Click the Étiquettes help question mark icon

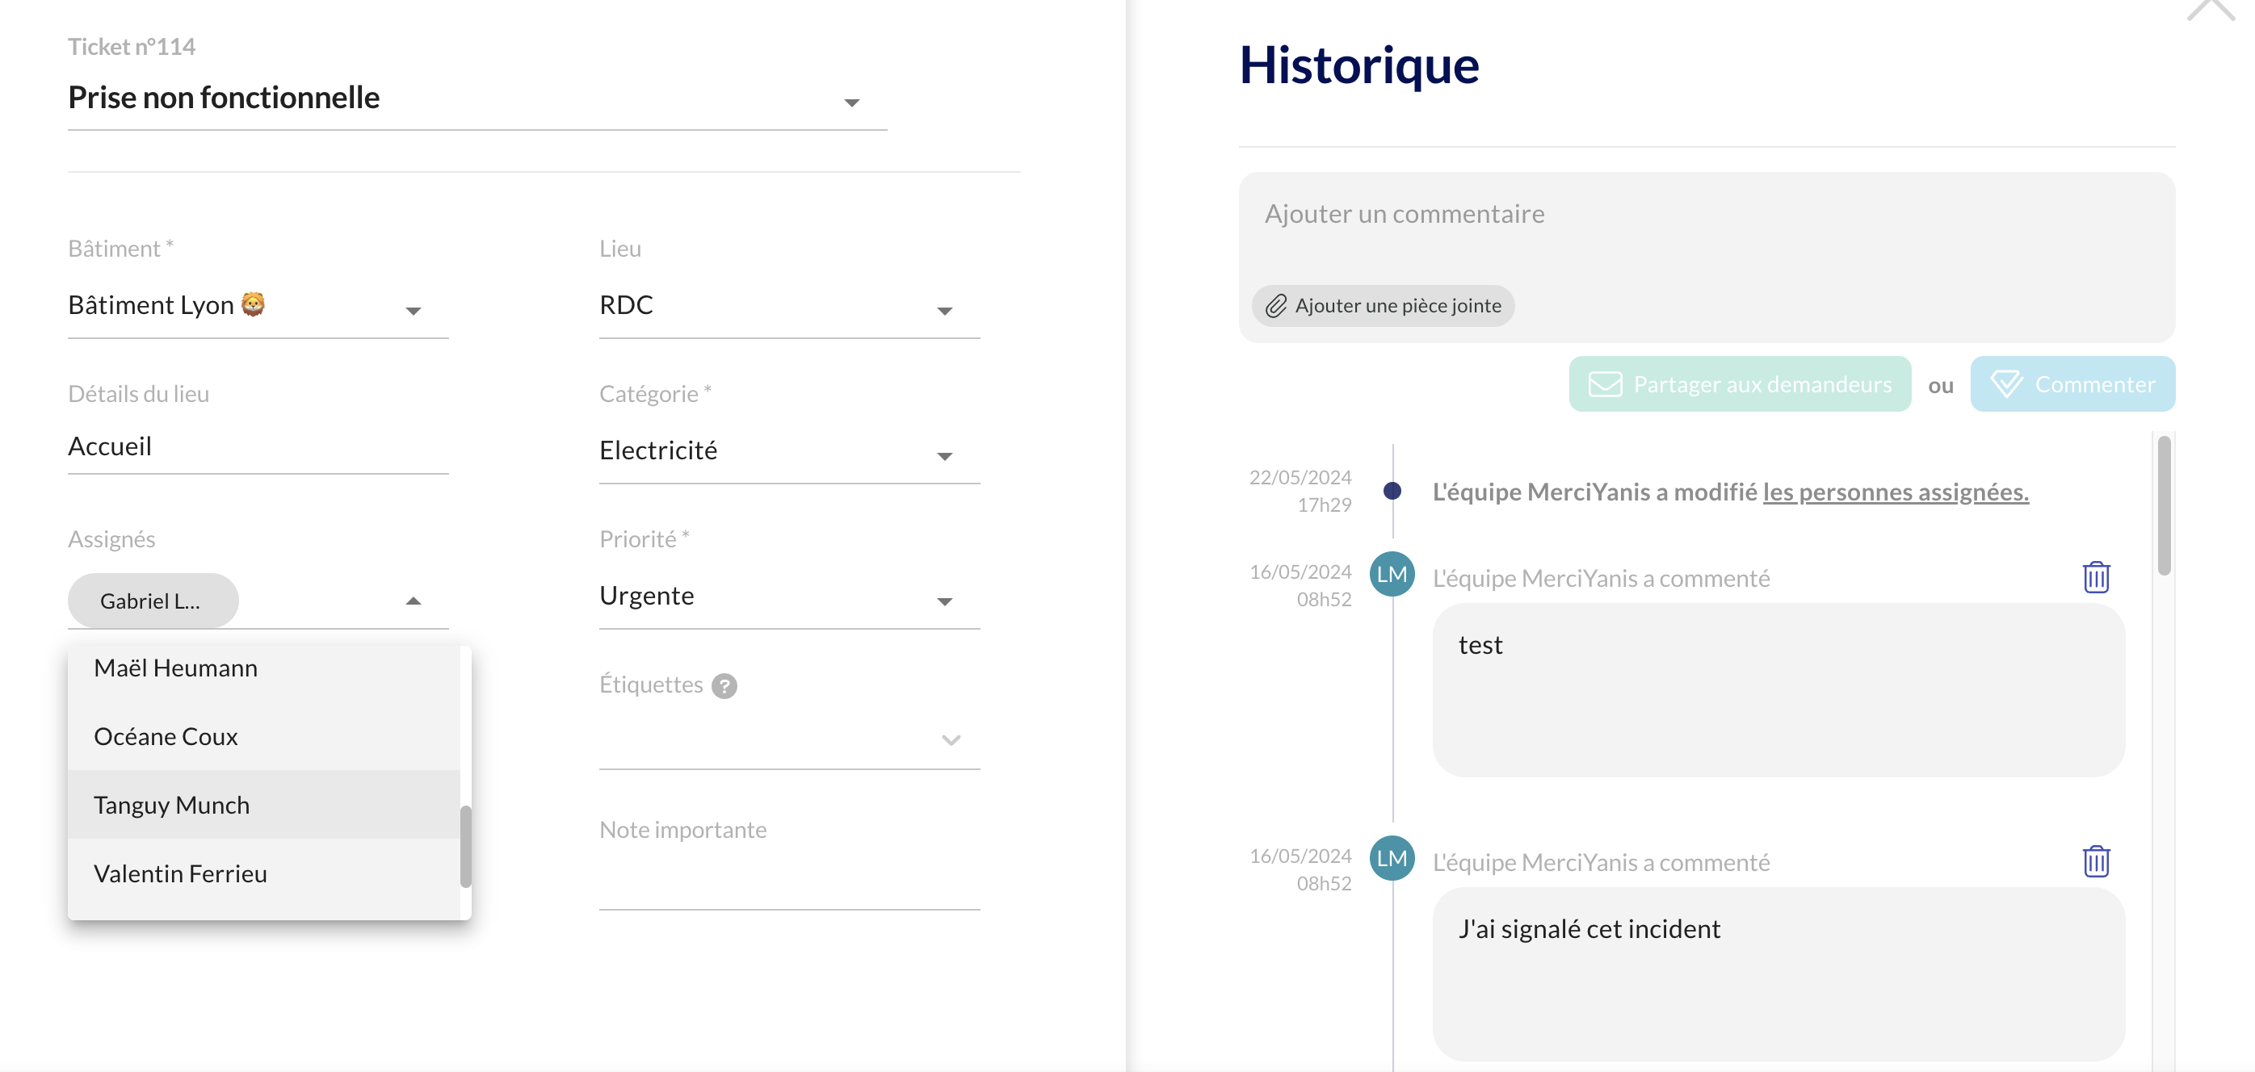[724, 685]
